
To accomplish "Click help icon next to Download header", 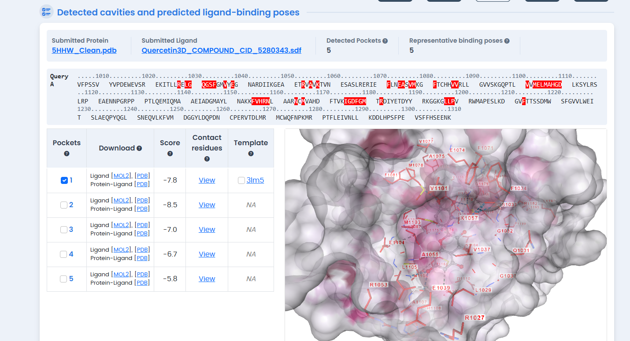I will click(x=139, y=148).
